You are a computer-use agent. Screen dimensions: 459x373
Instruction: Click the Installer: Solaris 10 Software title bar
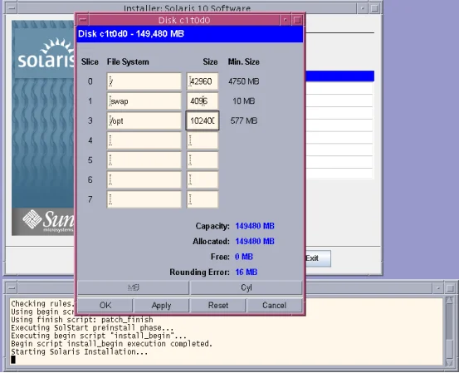click(x=187, y=8)
